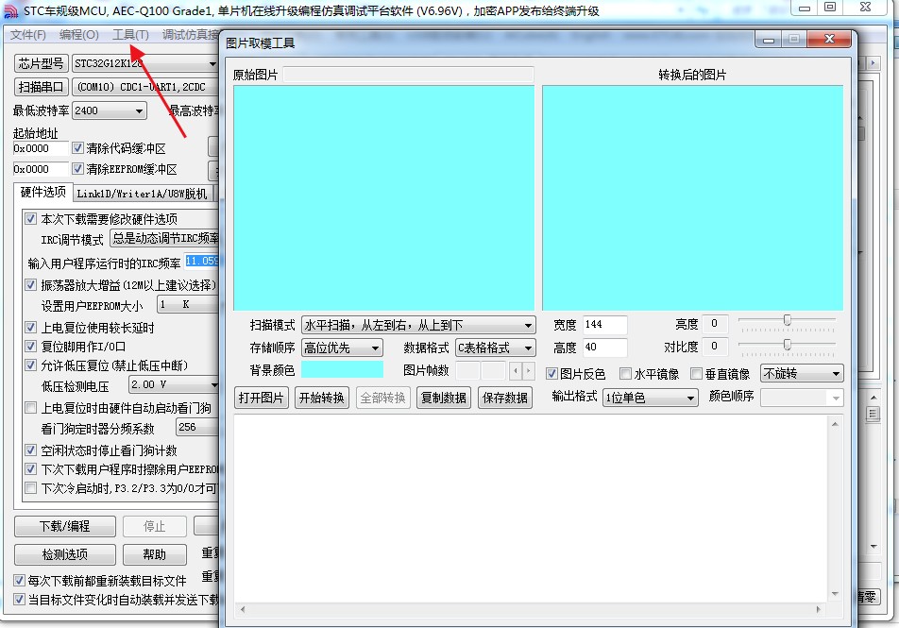This screenshot has width=899, height=628.
Task: Click the 原始图片 preview area
Action: coord(383,198)
